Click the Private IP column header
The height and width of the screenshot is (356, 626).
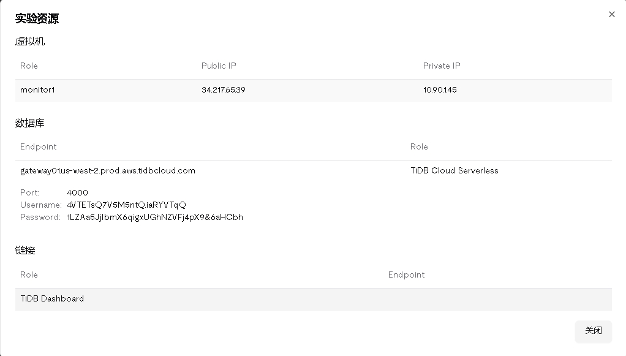tap(441, 66)
